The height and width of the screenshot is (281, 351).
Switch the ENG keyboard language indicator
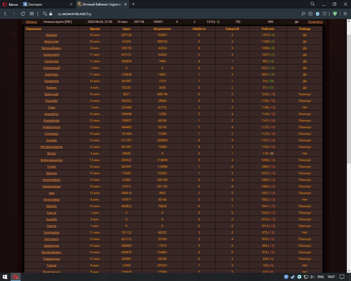[321, 277]
